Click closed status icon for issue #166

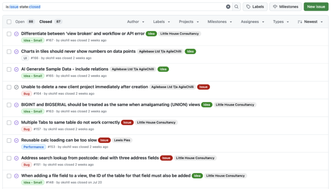(16, 52)
